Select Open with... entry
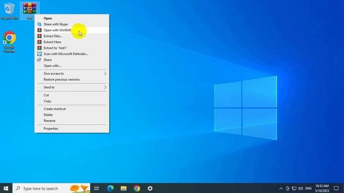 coord(72,65)
